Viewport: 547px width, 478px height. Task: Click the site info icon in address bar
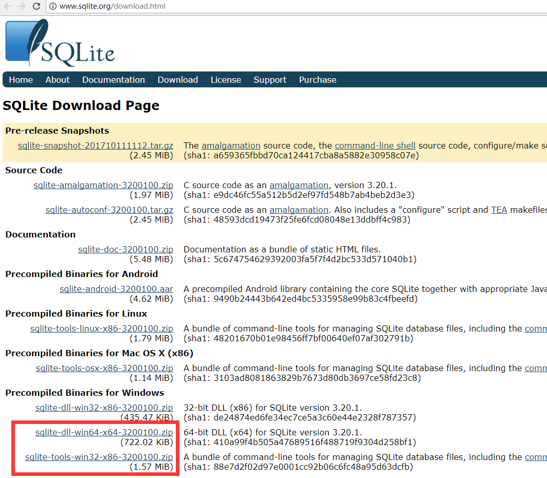(52, 6)
